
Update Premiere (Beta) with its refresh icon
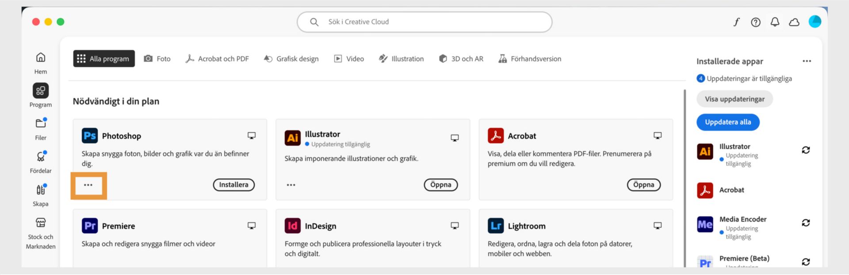(806, 262)
